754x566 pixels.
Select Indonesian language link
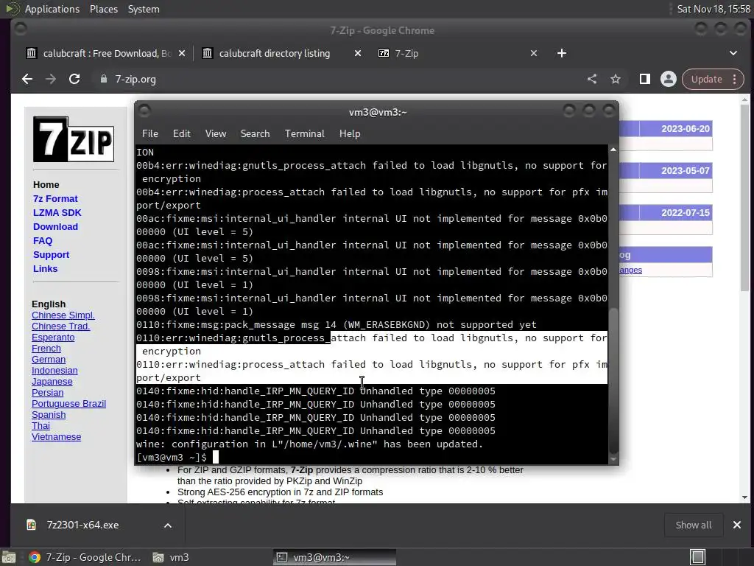click(54, 370)
